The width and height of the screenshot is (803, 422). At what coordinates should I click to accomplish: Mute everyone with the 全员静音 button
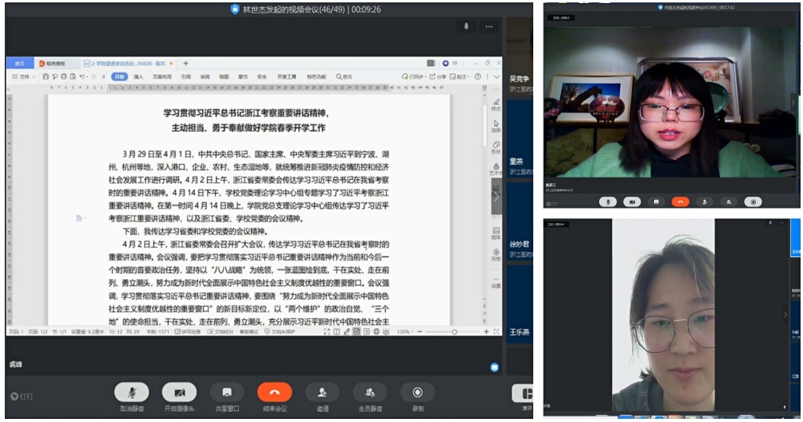(370, 393)
